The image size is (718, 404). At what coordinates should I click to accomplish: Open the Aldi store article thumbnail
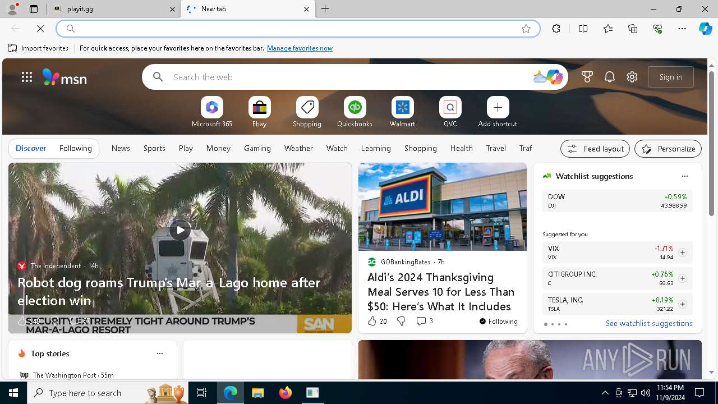tap(443, 206)
